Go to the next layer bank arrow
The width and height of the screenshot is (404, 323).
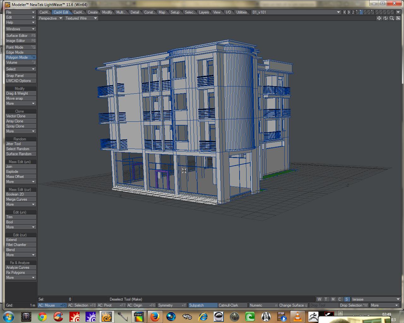(349, 12)
